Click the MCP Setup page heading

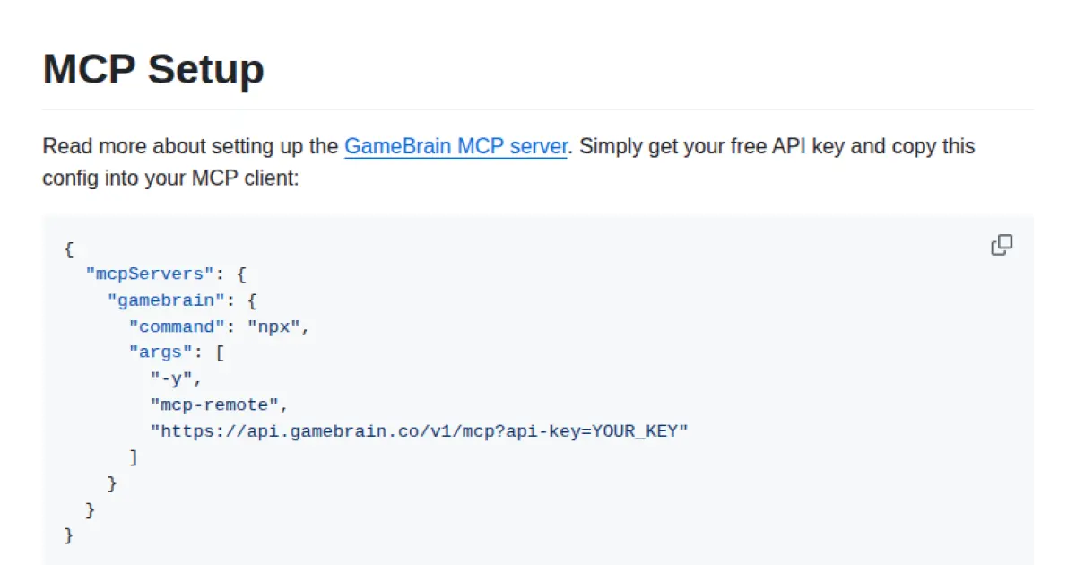pos(152,70)
